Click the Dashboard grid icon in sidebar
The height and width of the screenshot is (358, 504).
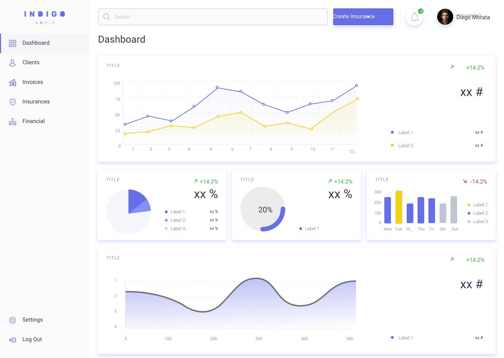[x=13, y=43]
